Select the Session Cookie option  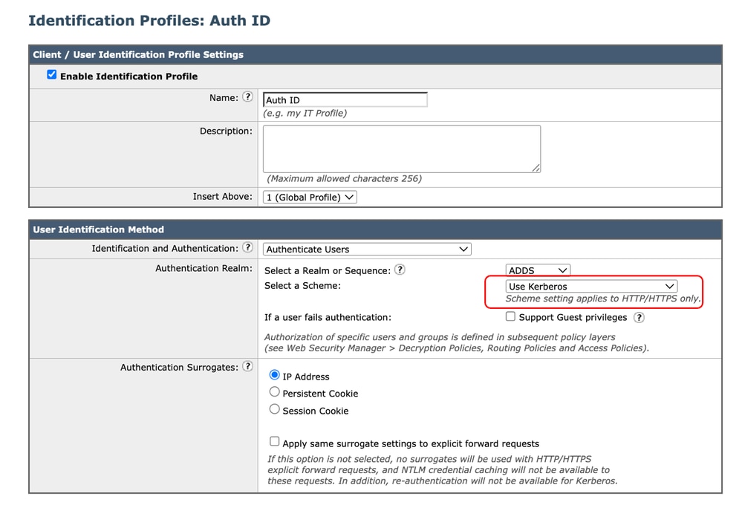pos(274,409)
